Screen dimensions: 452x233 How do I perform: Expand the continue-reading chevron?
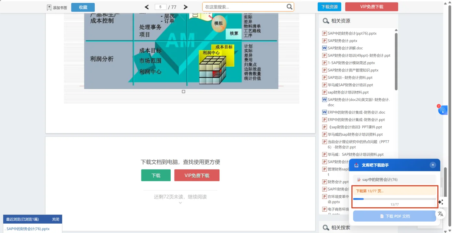pos(180,203)
